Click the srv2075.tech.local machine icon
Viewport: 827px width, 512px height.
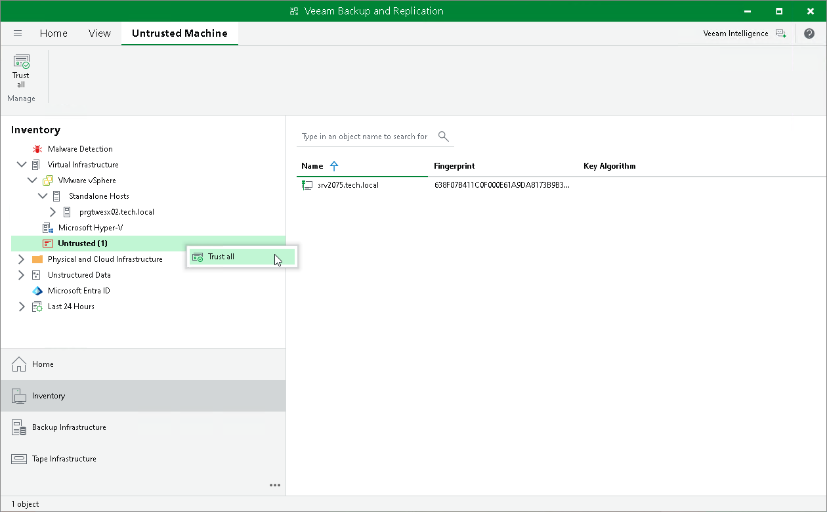click(x=307, y=185)
